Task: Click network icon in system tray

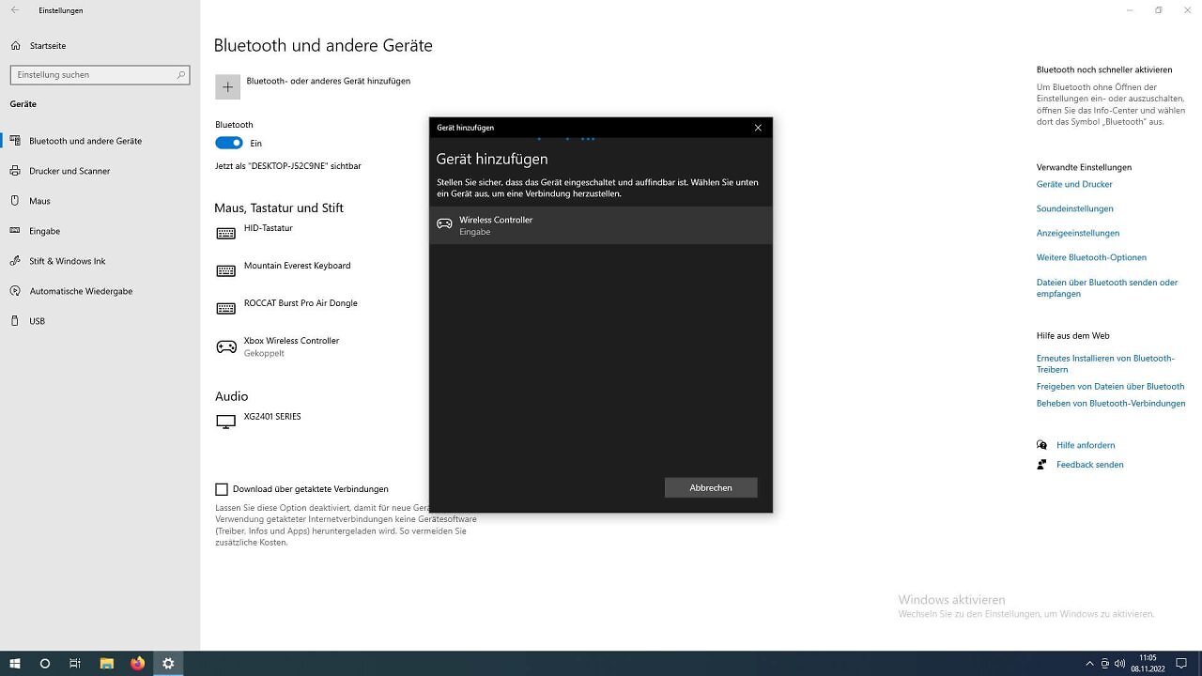Action: click(1104, 663)
